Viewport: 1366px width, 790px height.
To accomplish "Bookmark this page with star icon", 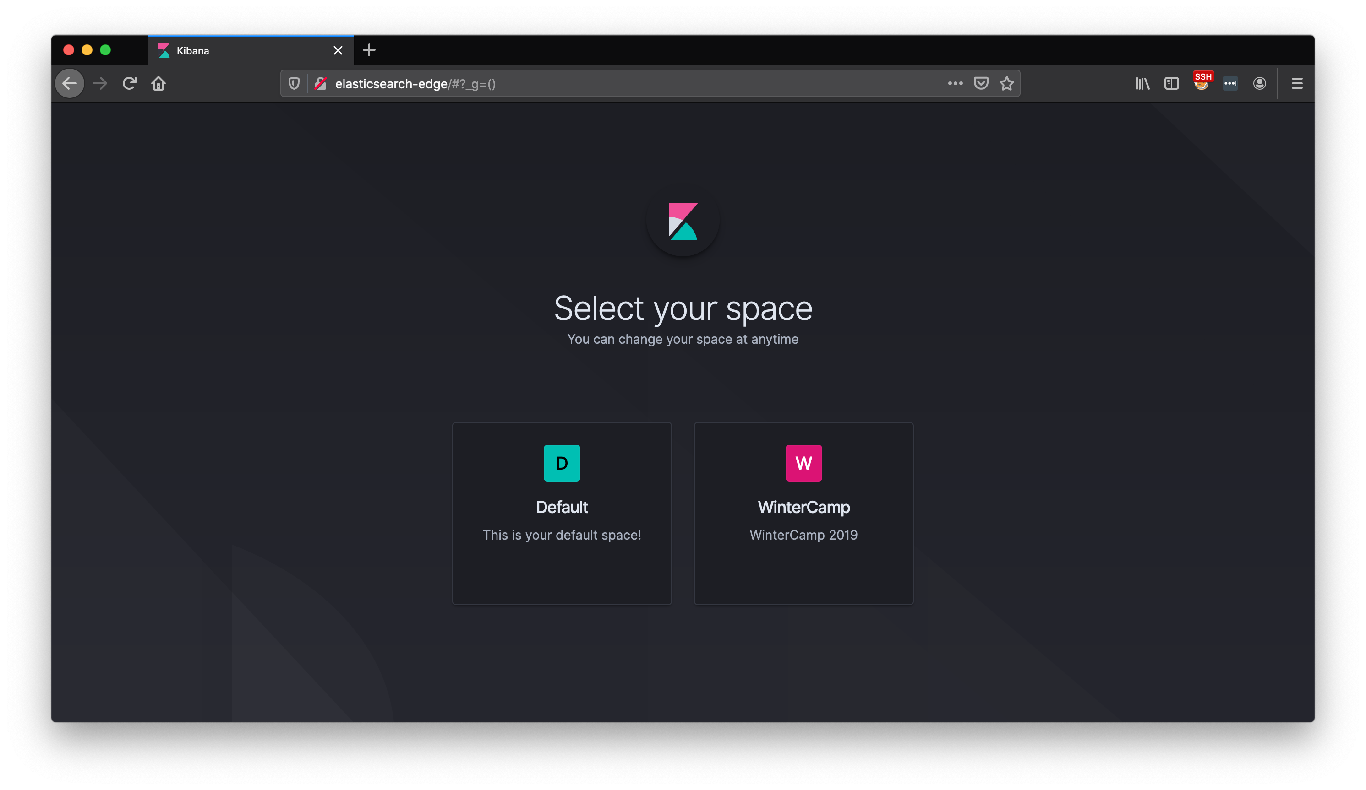I will [x=1006, y=83].
